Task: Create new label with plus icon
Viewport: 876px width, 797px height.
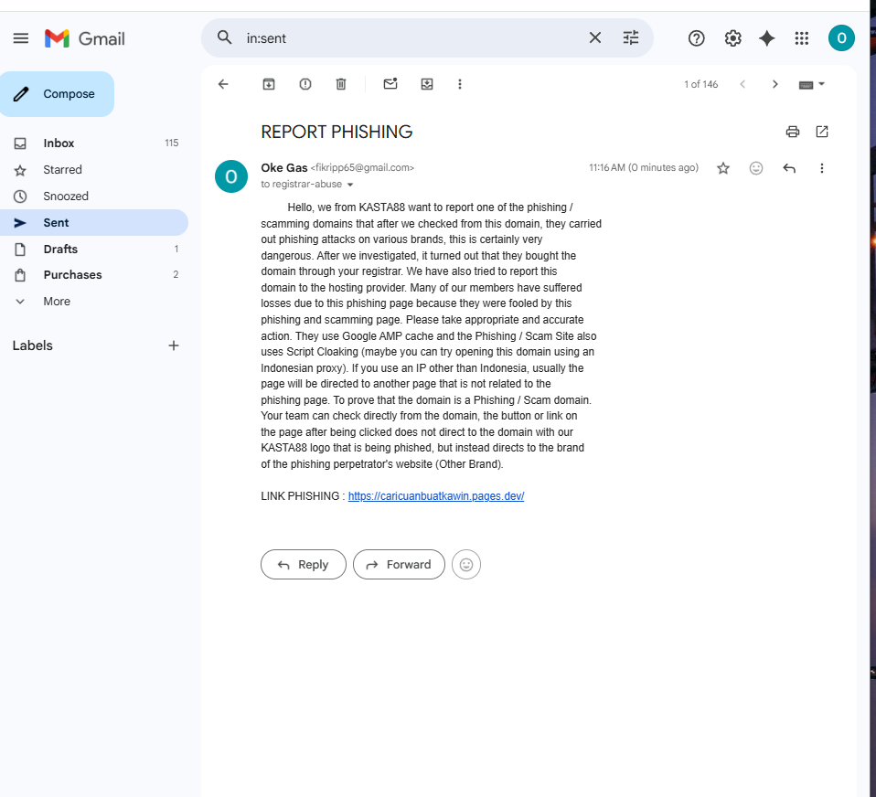Action: [x=174, y=345]
